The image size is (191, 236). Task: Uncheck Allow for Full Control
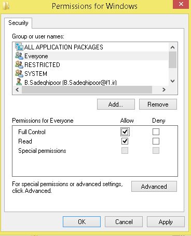(125, 132)
